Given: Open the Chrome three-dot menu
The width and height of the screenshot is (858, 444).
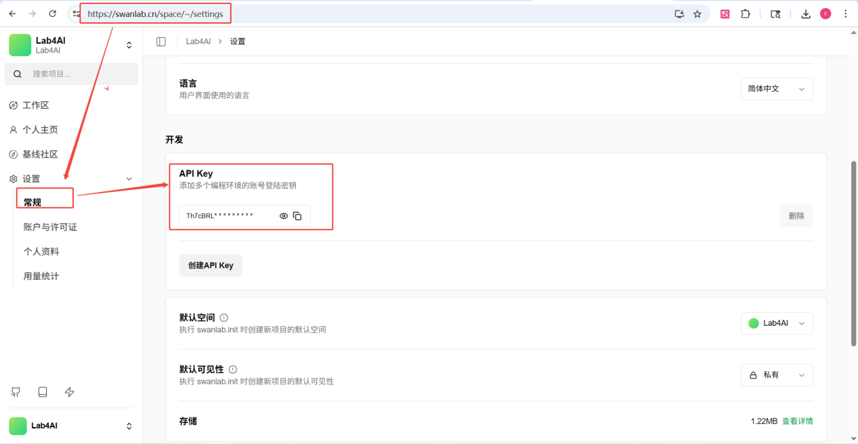Looking at the screenshot, I should tap(846, 14).
